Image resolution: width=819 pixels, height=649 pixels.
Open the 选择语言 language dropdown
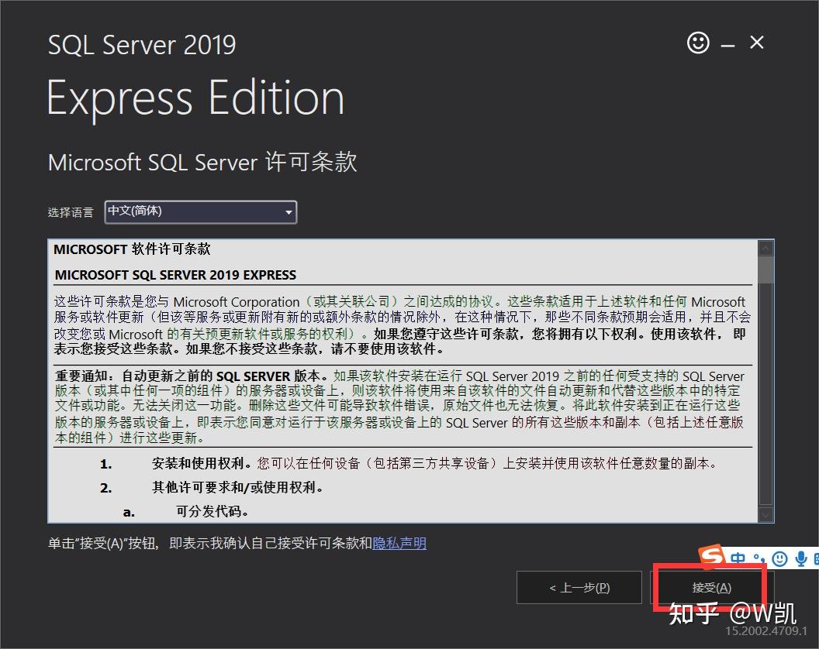(x=201, y=211)
